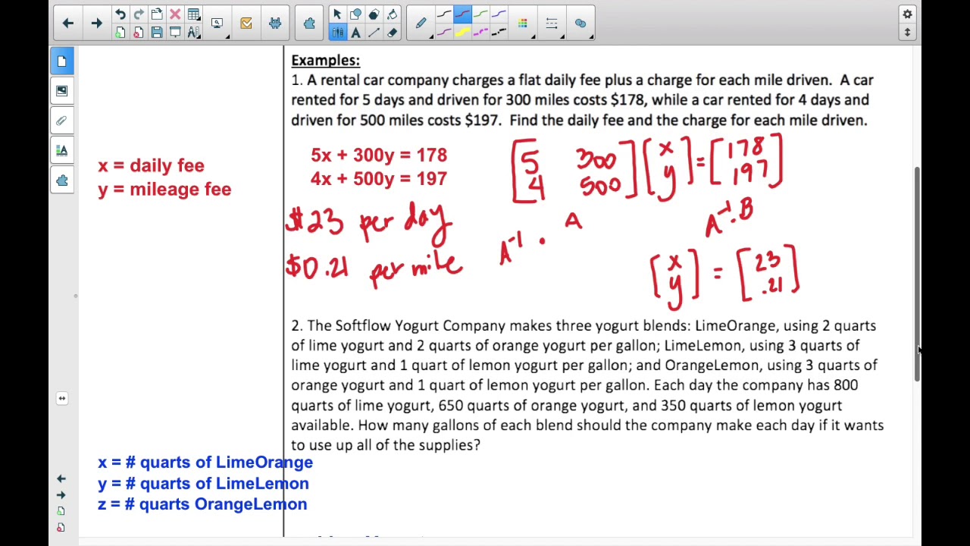Delete the page using the sidebar bottom icon

pyautogui.click(x=61, y=527)
